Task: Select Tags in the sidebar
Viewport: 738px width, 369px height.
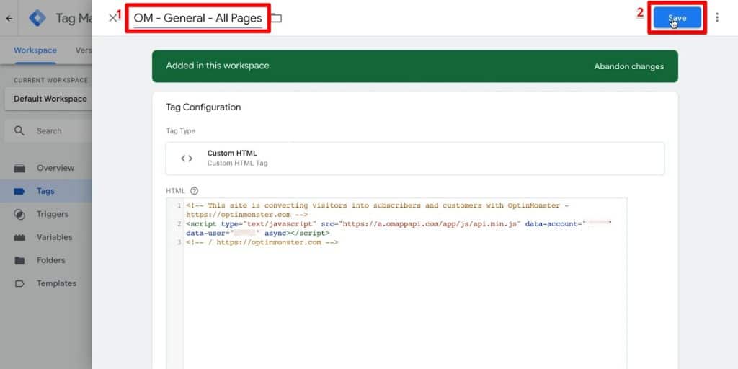Action: (x=46, y=191)
